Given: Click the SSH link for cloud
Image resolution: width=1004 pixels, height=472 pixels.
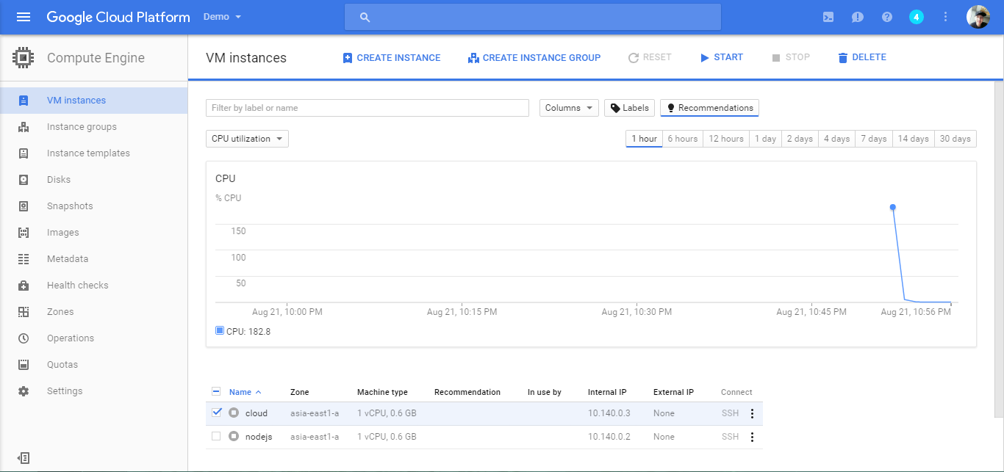Looking at the screenshot, I should [x=730, y=413].
